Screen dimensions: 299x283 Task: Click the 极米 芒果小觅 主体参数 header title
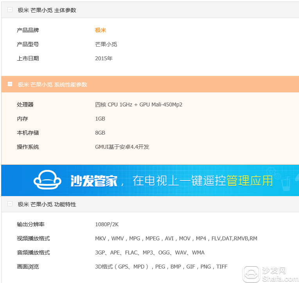pyautogui.click(x=47, y=10)
